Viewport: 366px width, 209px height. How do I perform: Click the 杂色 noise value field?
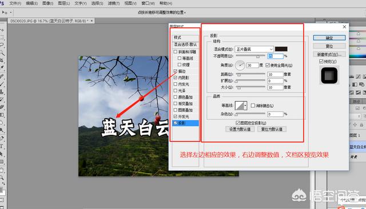[275, 114]
